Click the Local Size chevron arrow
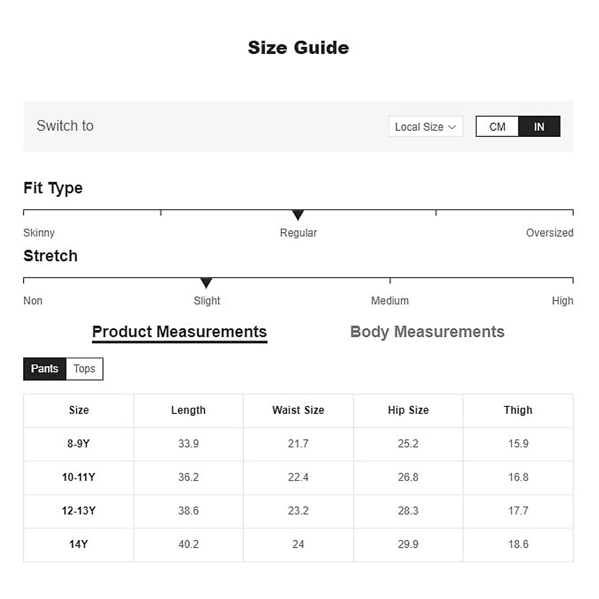The height and width of the screenshot is (599, 599). click(x=452, y=127)
